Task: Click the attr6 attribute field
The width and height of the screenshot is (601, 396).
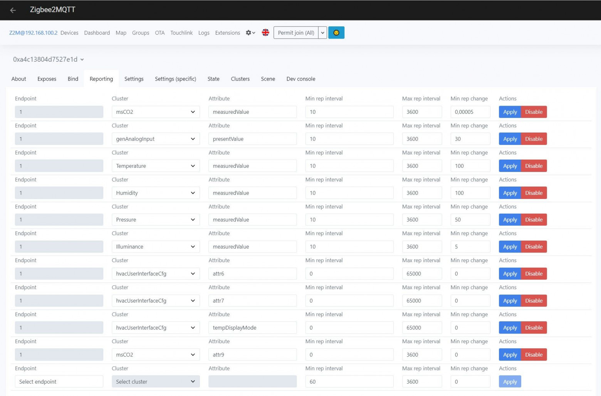Action: pos(252,274)
